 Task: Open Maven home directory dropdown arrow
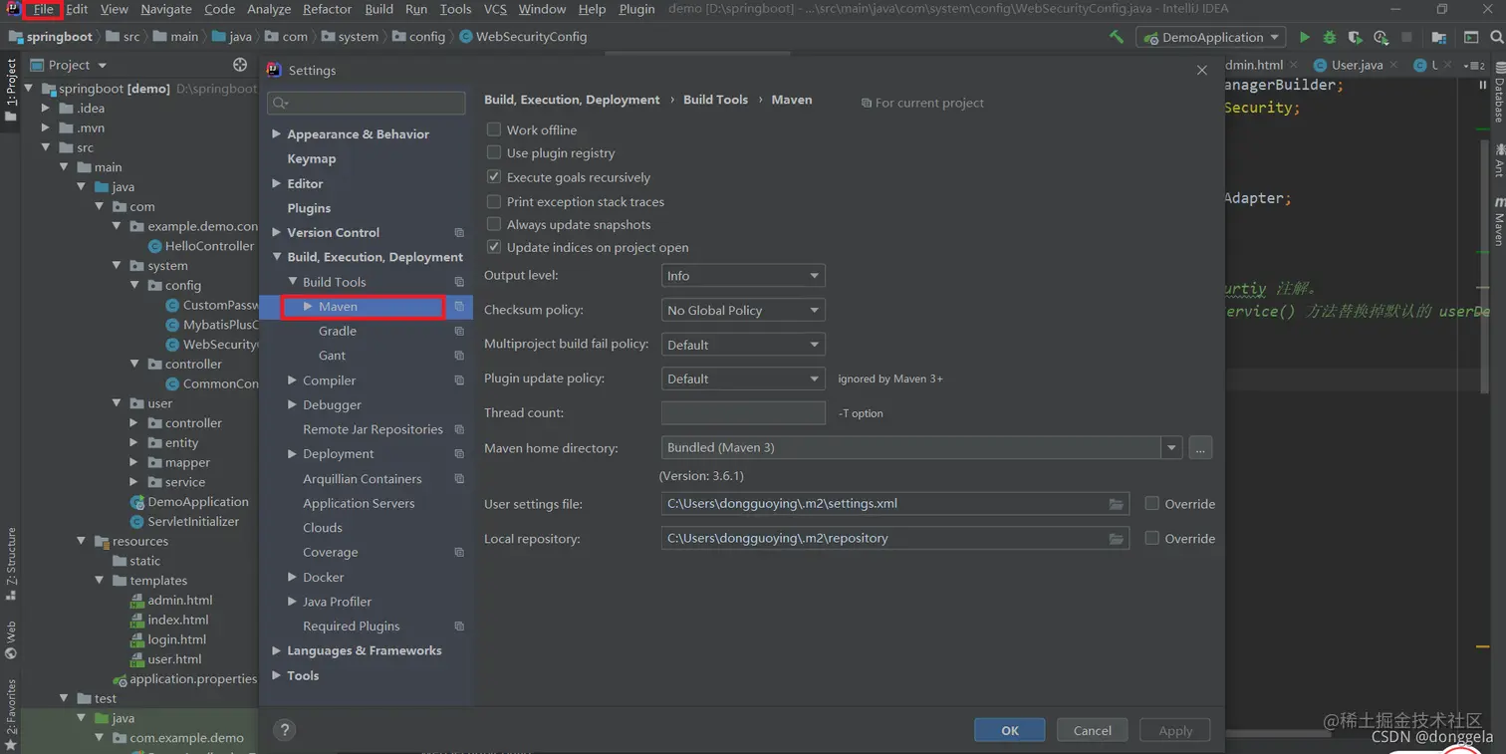tap(1171, 448)
